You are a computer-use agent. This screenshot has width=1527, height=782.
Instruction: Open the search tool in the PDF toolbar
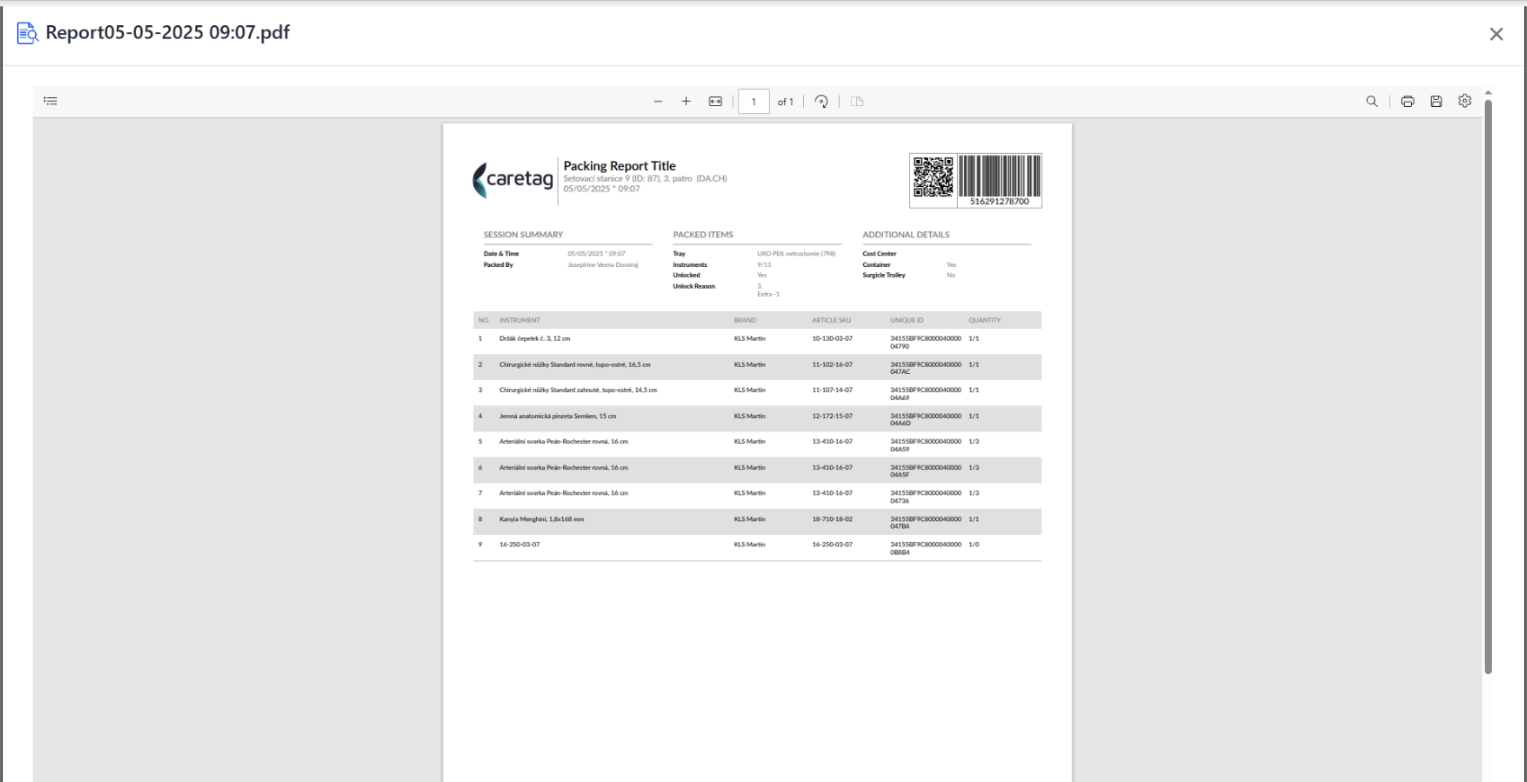click(x=1371, y=102)
